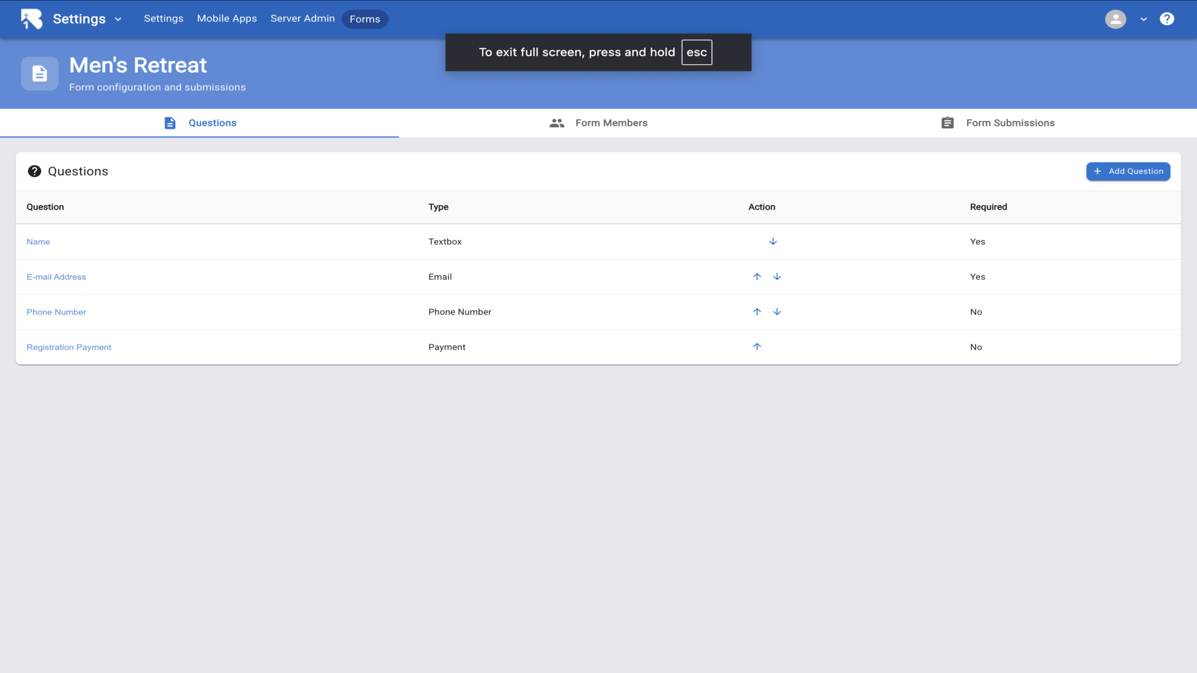Screen dimensions: 1197x673
Task: Move Name question down with arrow
Action: coord(772,242)
